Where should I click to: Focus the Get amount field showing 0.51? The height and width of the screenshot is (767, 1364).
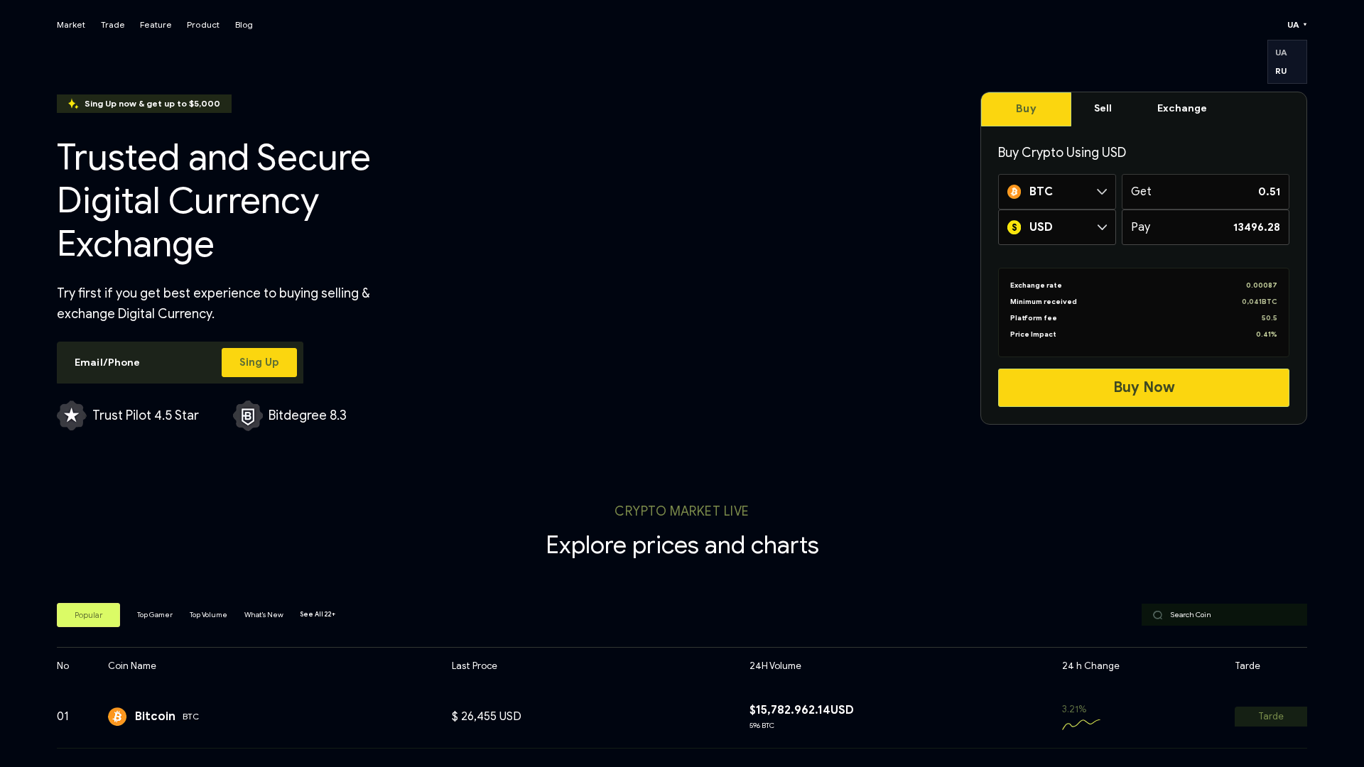(x=1206, y=192)
